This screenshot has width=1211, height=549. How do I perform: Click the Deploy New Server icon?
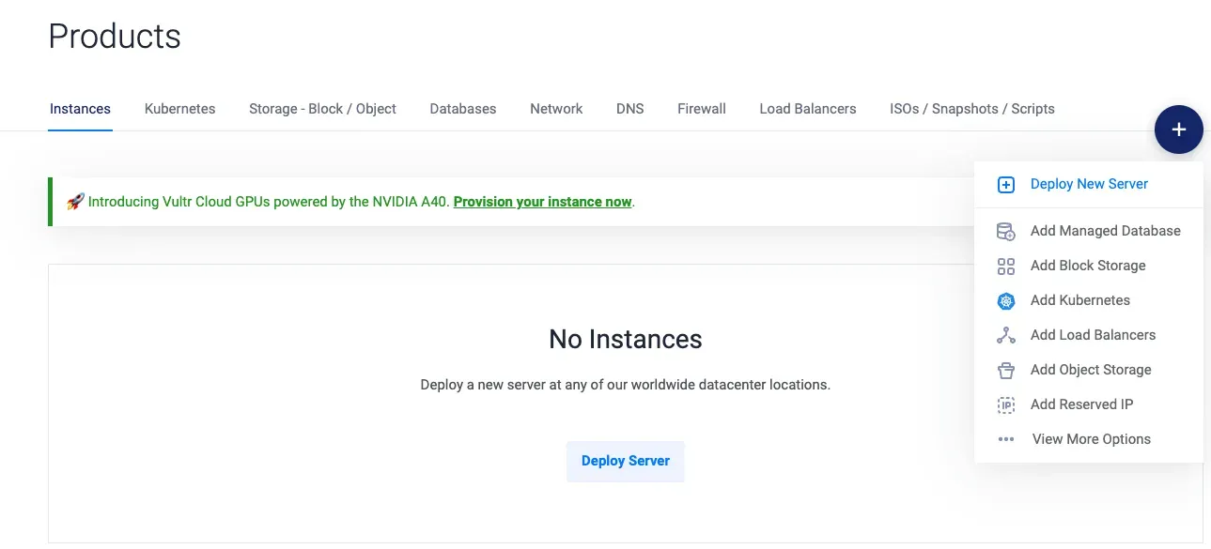[1005, 184]
